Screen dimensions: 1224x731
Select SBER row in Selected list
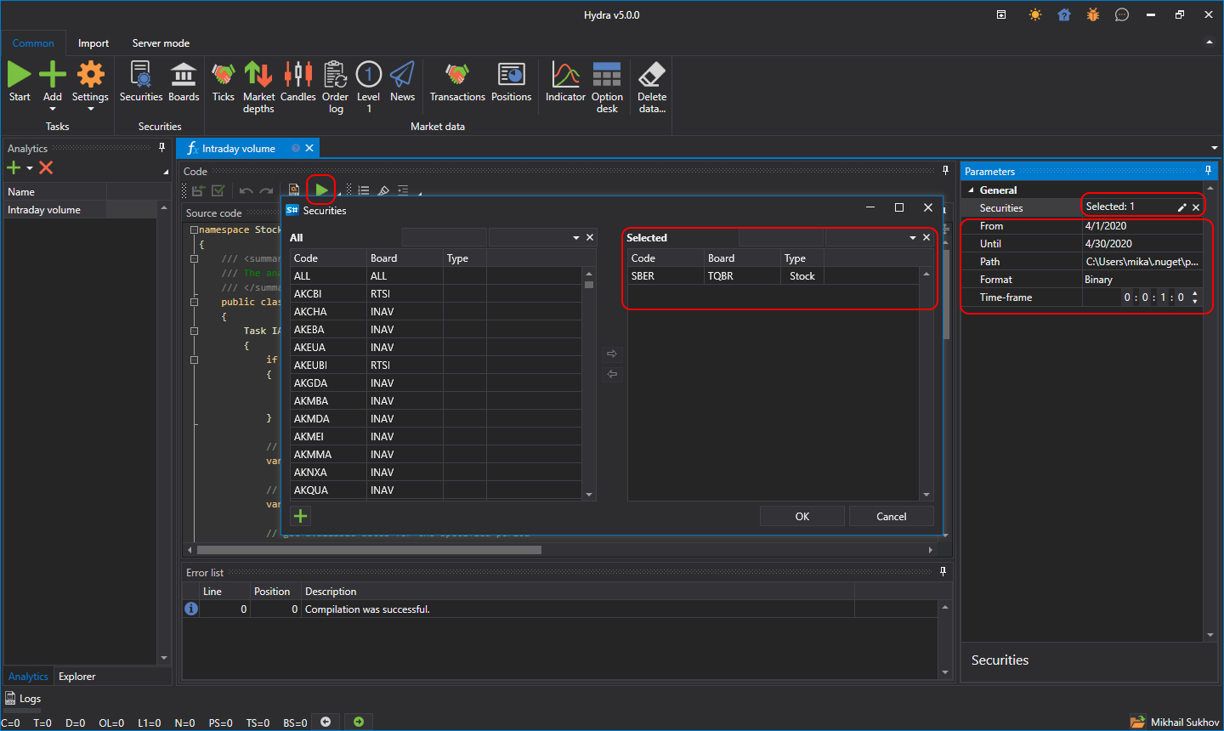(773, 276)
